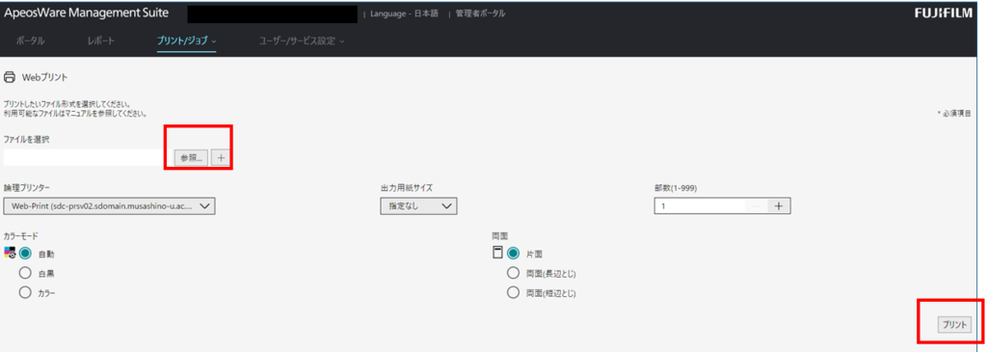This screenshot has height=352, width=987.
Task: Click the * 必須項目 note
Action: (x=953, y=114)
